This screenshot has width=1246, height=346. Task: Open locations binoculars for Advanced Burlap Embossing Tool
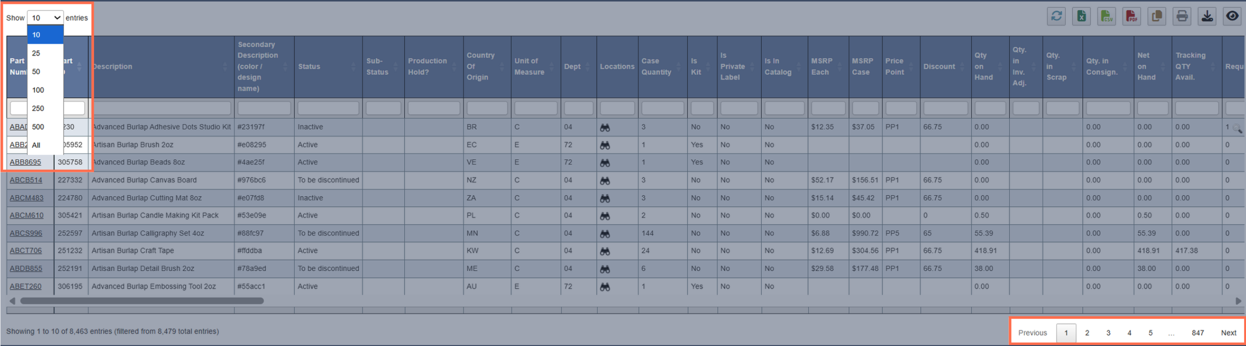[605, 287]
